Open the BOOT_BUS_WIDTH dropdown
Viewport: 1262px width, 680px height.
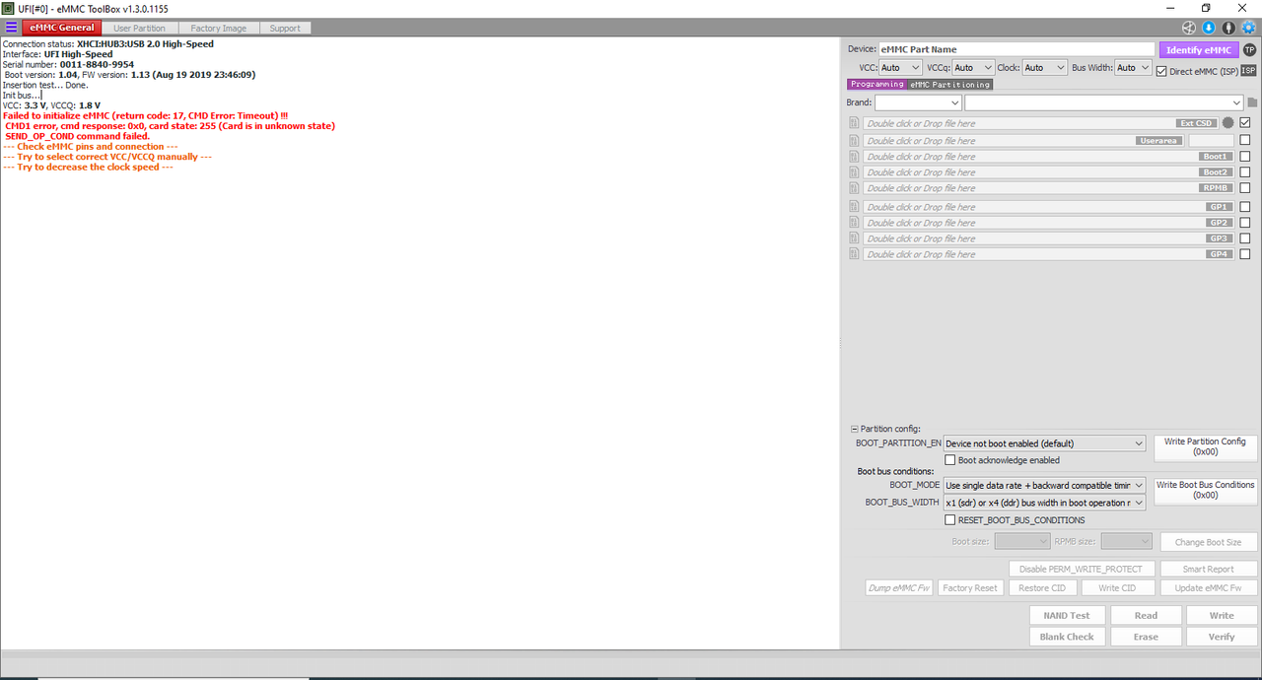(x=1044, y=503)
